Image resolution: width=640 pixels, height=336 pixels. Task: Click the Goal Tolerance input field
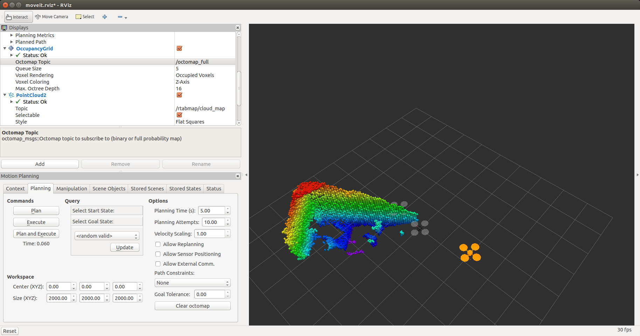tap(209, 294)
